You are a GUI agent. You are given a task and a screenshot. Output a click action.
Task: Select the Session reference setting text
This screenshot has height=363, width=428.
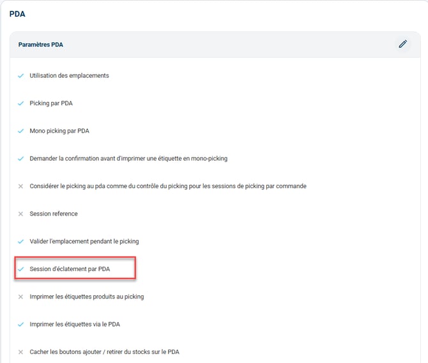coord(54,214)
